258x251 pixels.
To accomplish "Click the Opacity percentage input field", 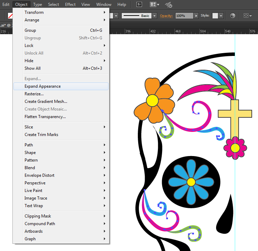I will [184, 16].
